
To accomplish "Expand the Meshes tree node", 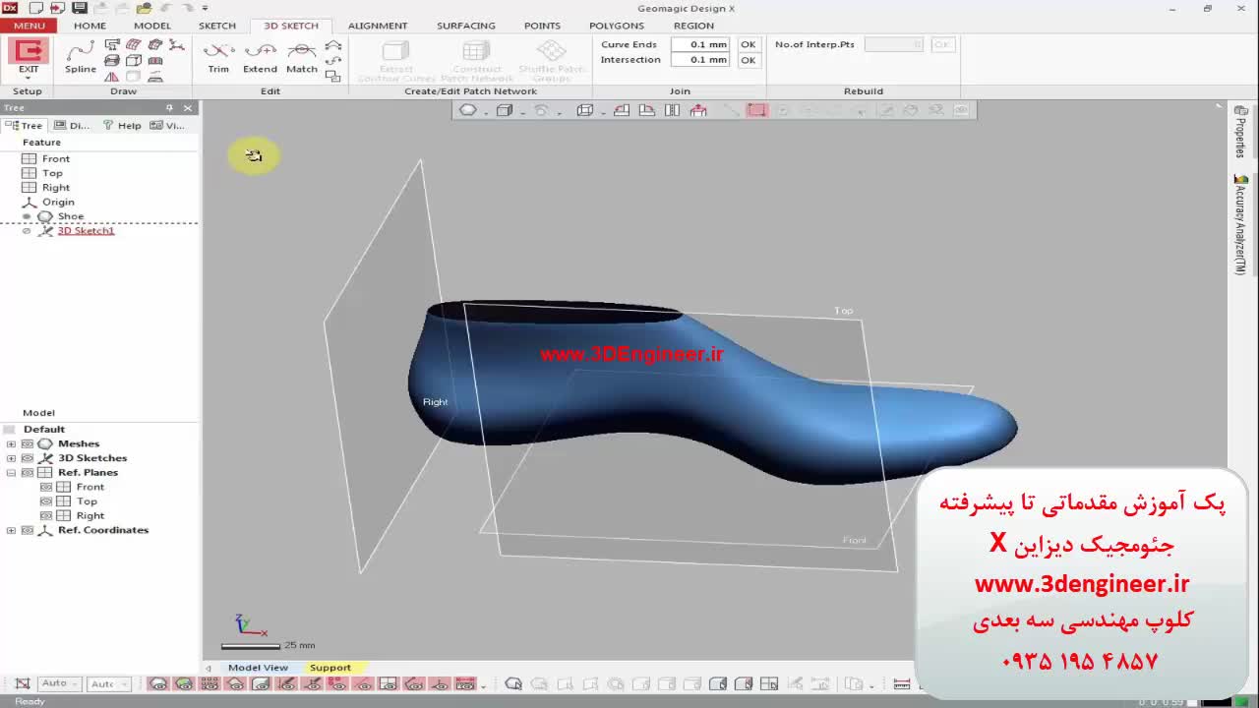I will point(11,443).
